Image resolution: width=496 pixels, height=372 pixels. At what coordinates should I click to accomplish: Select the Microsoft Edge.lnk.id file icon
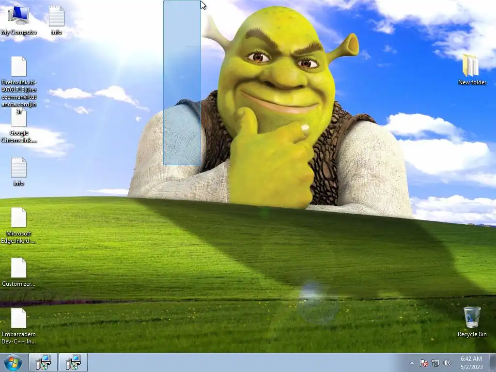coord(19,225)
